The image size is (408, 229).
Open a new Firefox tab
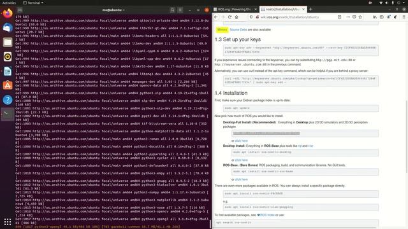click(310, 9)
